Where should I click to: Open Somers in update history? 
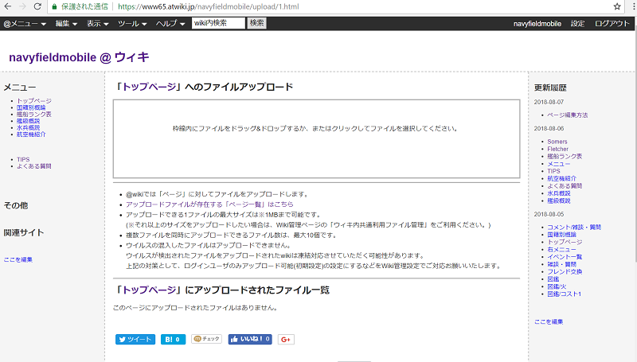coord(557,142)
